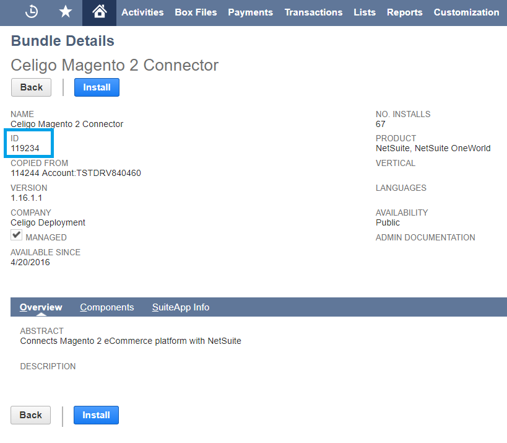
Task: Open the Reports menu
Action: click(404, 12)
